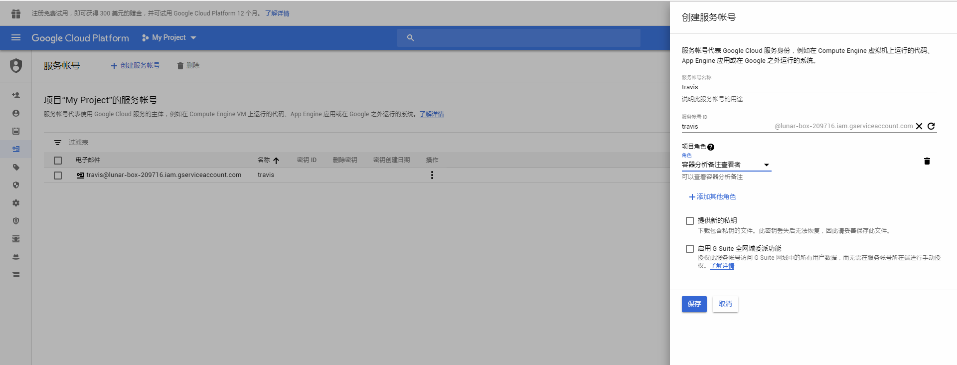The width and height of the screenshot is (957, 365).
Task: Open IAM page via add-person icon
Action: tap(16, 95)
